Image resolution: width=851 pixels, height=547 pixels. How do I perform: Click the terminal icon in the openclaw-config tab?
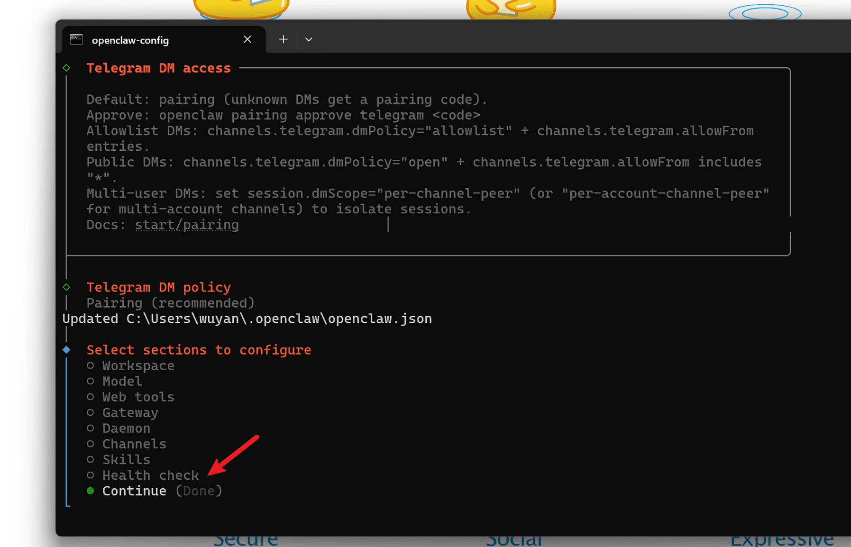(76, 40)
